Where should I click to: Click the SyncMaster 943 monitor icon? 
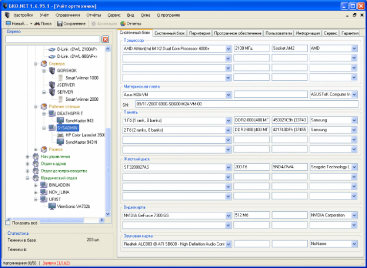coord(60,121)
